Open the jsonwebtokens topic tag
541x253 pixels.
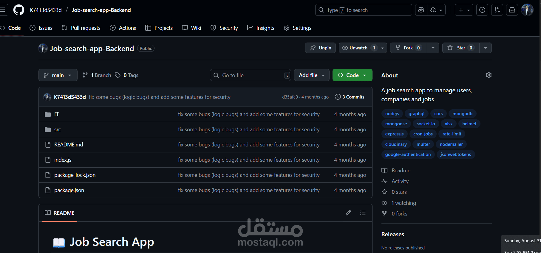pyautogui.click(x=456, y=154)
